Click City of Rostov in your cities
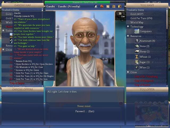Screen dimensions: 170x128 pyautogui.click(x=142, y=85)
